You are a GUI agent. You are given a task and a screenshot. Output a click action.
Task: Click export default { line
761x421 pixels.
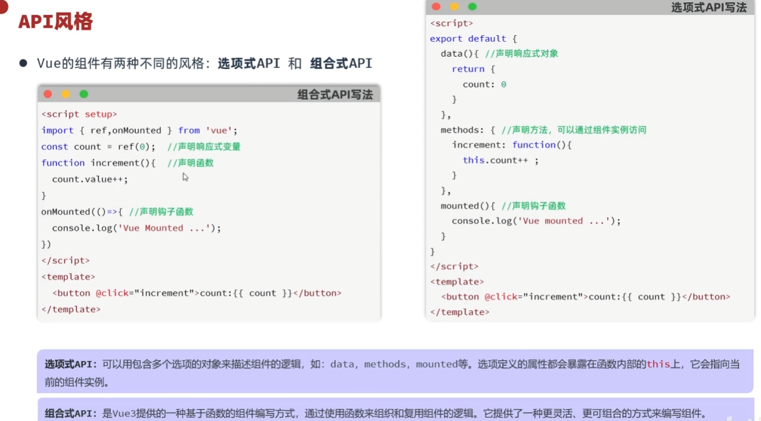(x=473, y=38)
